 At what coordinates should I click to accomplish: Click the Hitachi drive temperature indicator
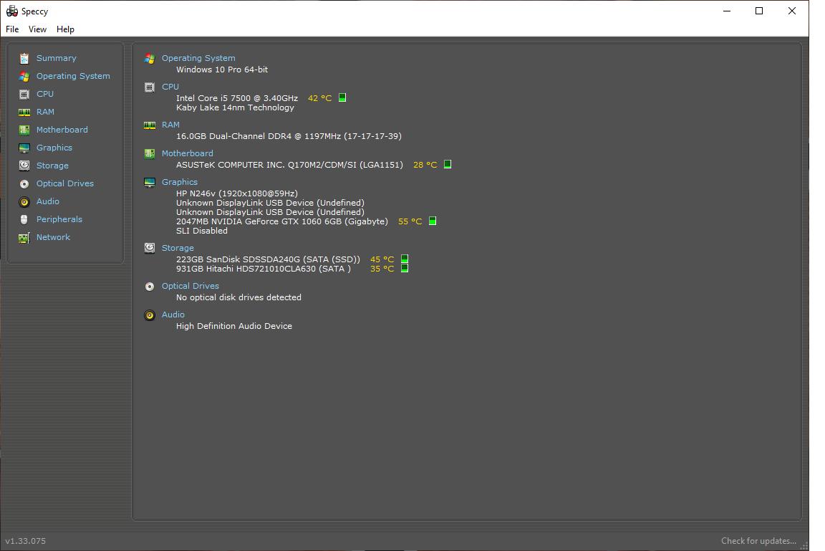pos(405,269)
